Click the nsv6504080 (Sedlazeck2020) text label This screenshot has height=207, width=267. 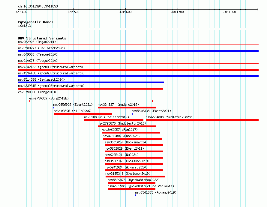coord(169,117)
